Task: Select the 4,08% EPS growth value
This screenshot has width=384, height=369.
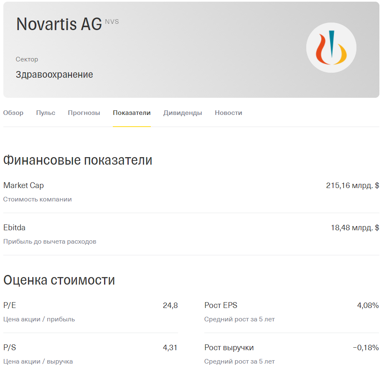Action: point(368,305)
